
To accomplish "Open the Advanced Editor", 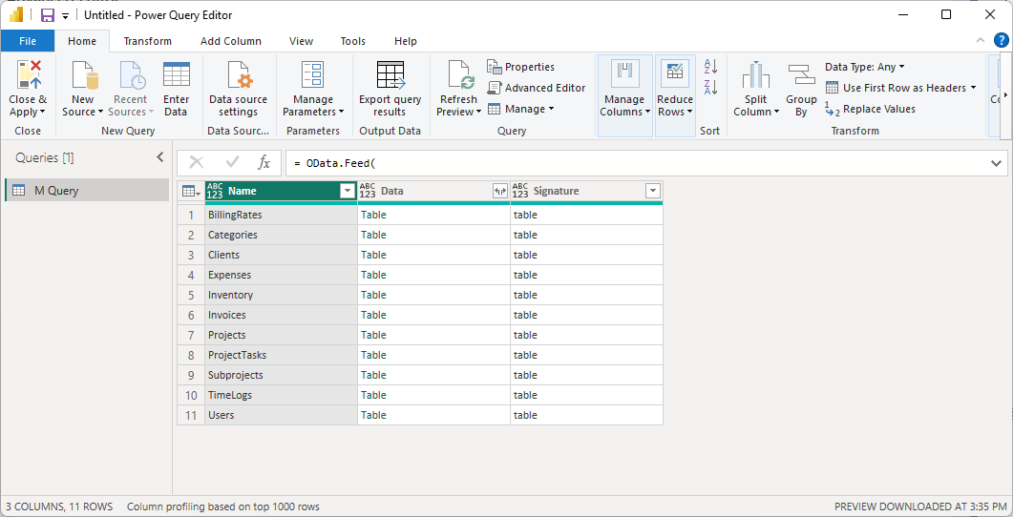I will [x=537, y=88].
